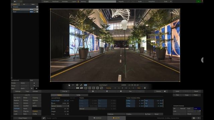214x120 pixels.
Task: Set camera animation mode to Manual
Action: [x=183, y=109]
